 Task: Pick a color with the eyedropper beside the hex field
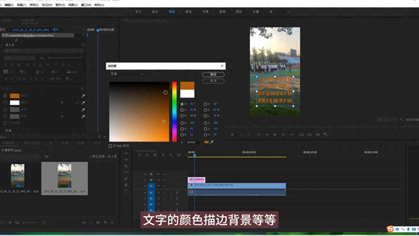coord(212,142)
